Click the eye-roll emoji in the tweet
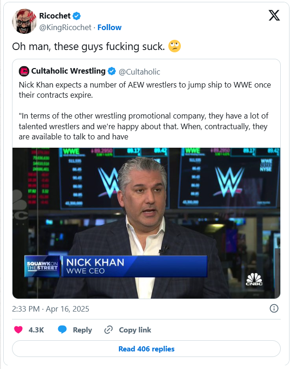Viewport: 296px width, 369px height. coord(174,46)
